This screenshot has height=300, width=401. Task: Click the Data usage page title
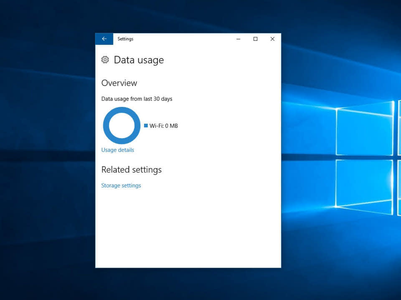[x=139, y=60]
